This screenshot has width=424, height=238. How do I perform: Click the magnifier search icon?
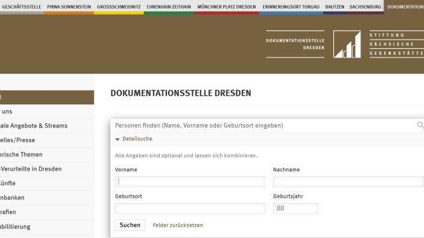tap(420, 125)
